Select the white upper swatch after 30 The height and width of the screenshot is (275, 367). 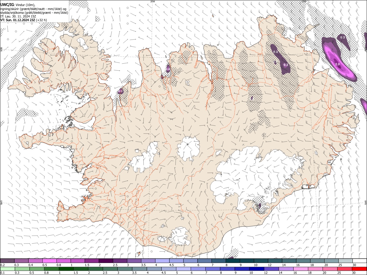359,261
